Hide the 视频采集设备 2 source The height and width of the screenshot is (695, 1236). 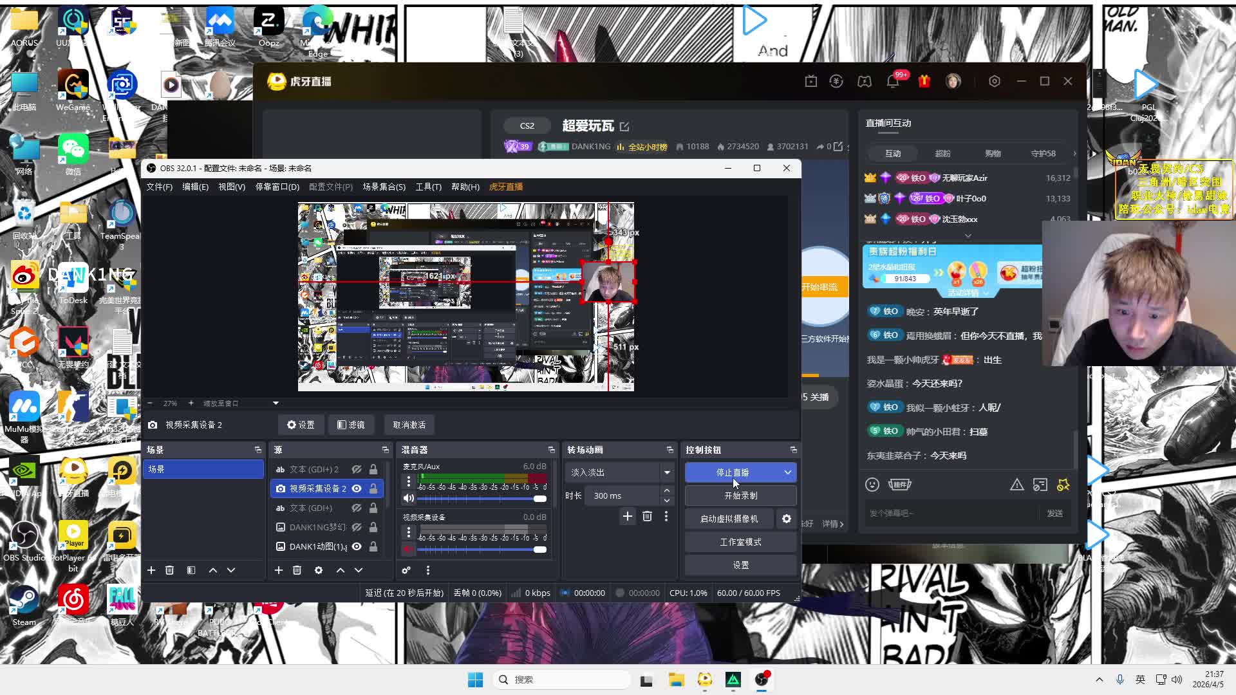[357, 488]
